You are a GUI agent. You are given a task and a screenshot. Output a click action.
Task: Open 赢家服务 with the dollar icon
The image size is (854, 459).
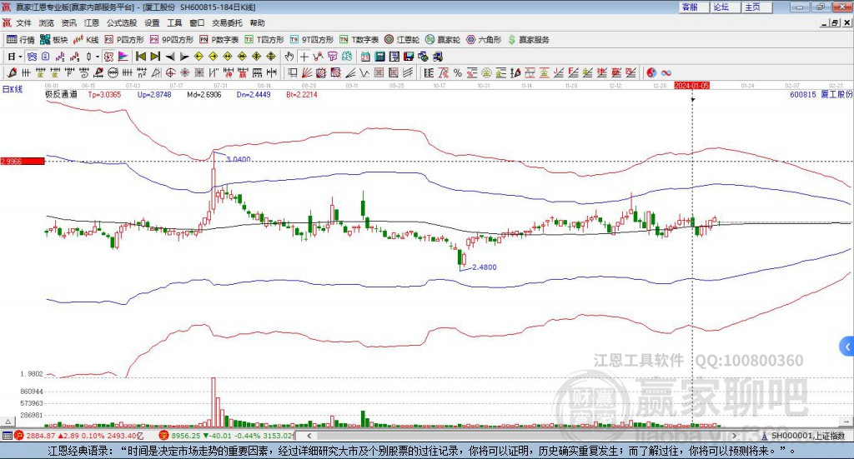pos(528,40)
